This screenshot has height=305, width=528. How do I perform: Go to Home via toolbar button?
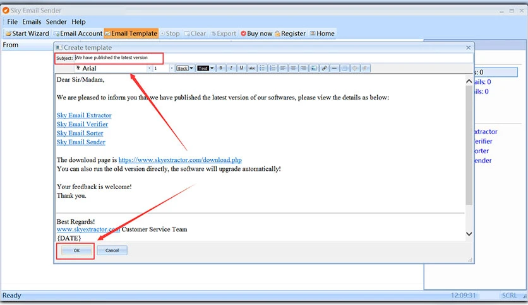(x=322, y=33)
